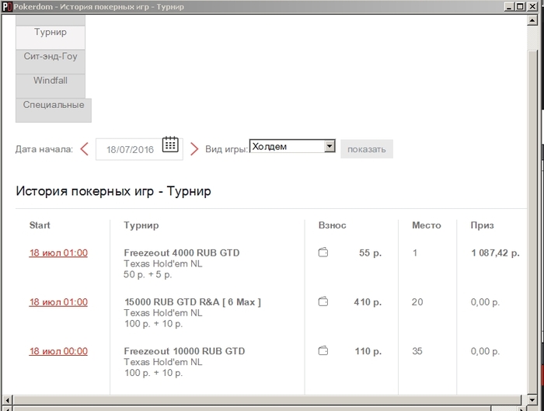Click История покерных игр - Турнир heading
Screen dimensions: 544x411
tap(113, 191)
